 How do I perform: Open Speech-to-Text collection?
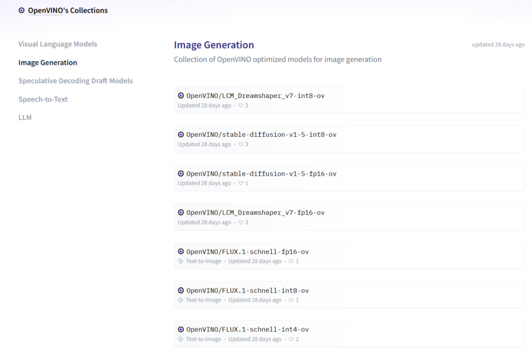point(43,99)
